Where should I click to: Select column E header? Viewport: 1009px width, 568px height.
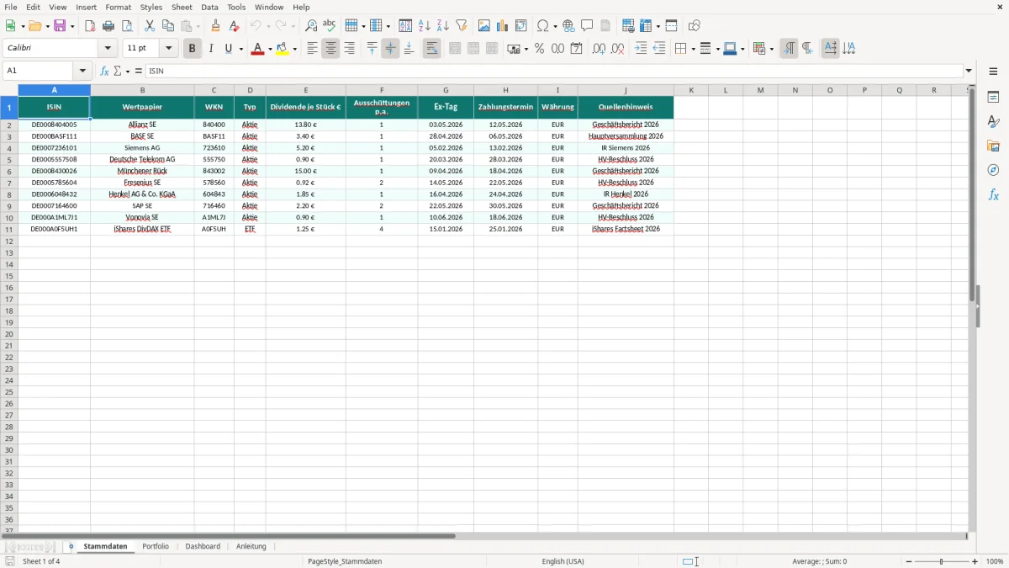306,90
